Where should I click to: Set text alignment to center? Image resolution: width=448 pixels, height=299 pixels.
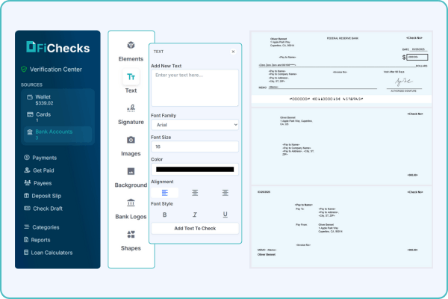[195, 192]
